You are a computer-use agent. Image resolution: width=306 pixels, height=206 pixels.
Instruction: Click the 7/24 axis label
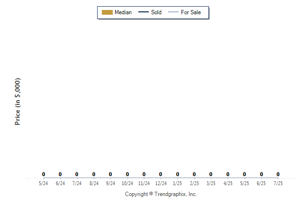[77, 183]
